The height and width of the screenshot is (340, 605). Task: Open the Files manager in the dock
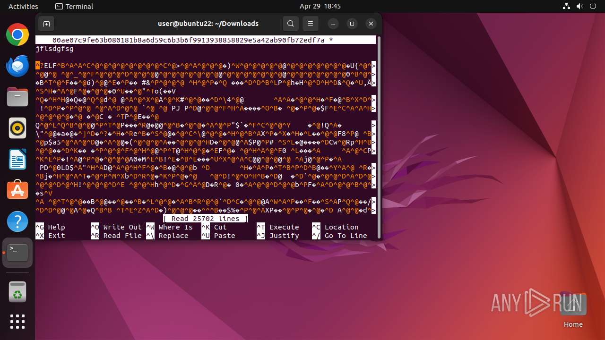tap(17, 97)
